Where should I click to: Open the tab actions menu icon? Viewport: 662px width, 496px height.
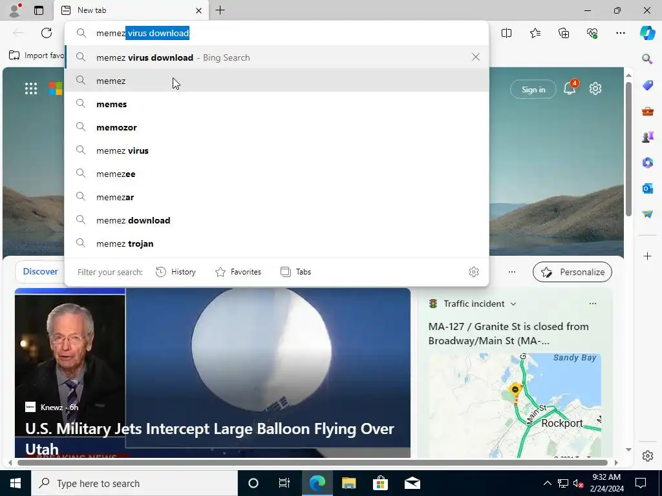click(x=39, y=10)
